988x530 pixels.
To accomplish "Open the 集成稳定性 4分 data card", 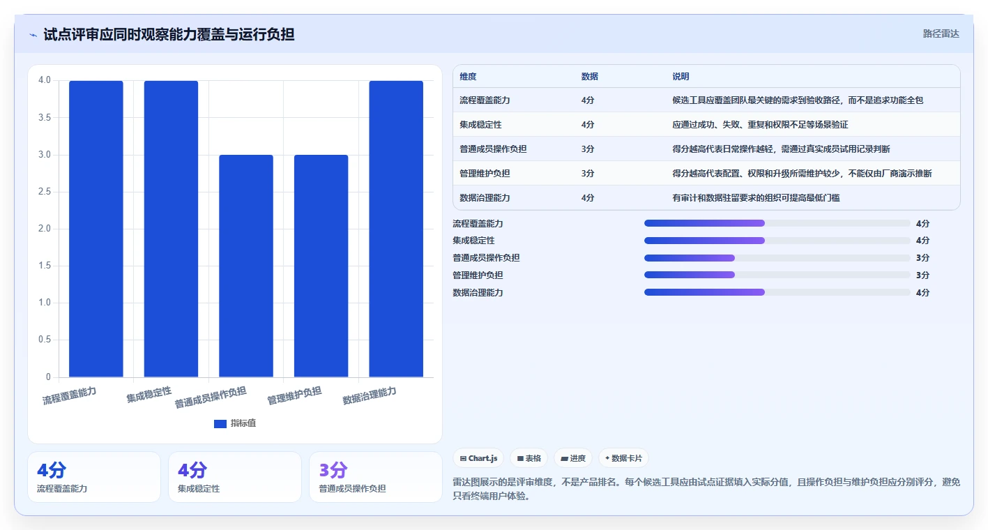I will pos(235,477).
